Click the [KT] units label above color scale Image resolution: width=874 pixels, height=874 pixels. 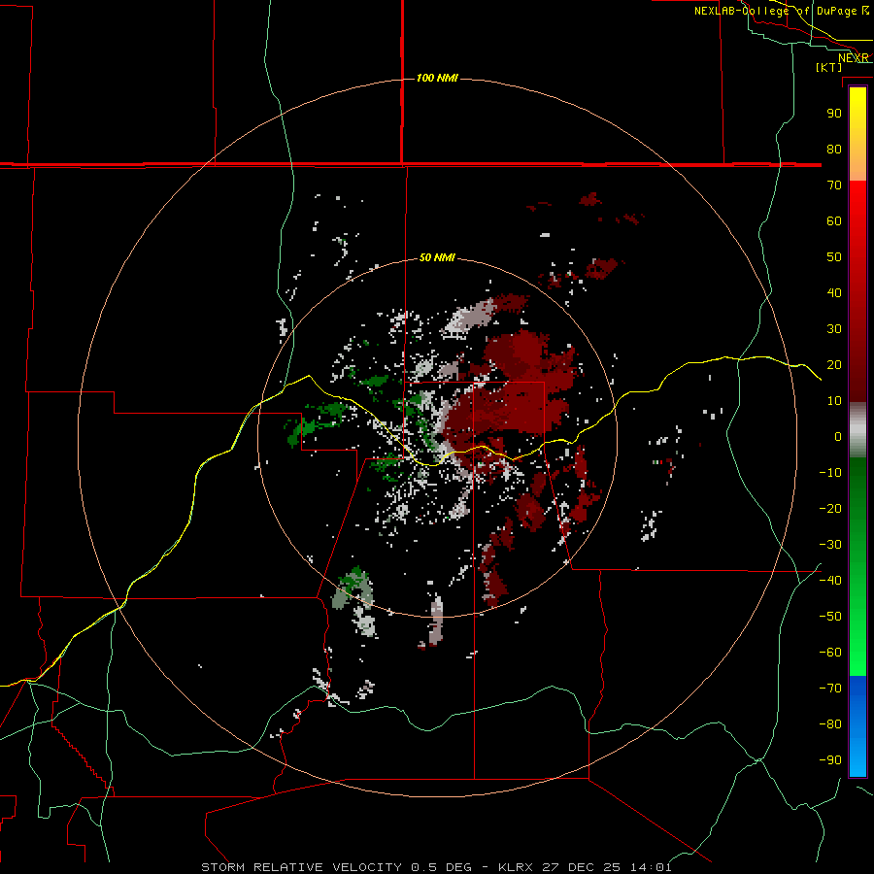point(829,67)
